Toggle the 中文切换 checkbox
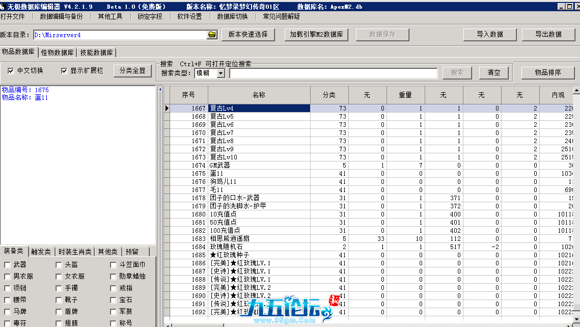This screenshot has width=580, height=327. pyautogui.click(x=11, y=71)
